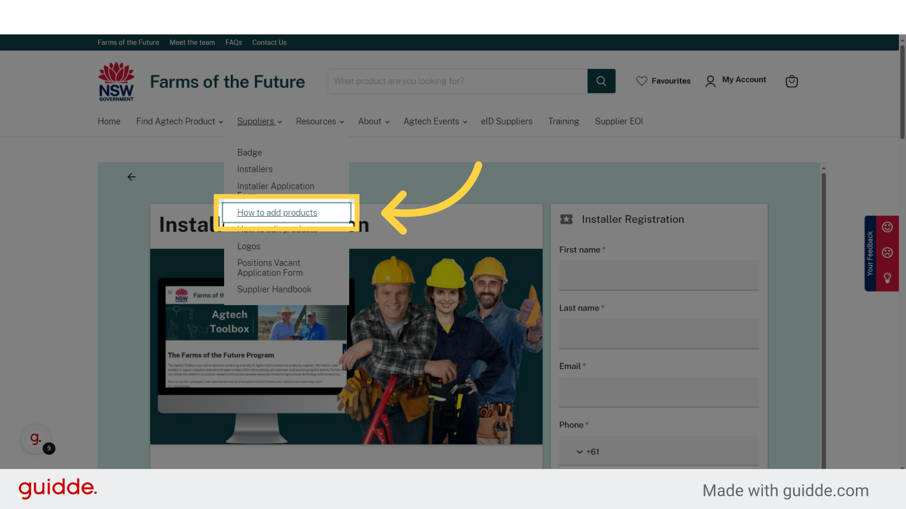The width and height of the screenshot is (906, 509).
Task: Open the shopping bag cart icon
Action: tap(791, 81)
